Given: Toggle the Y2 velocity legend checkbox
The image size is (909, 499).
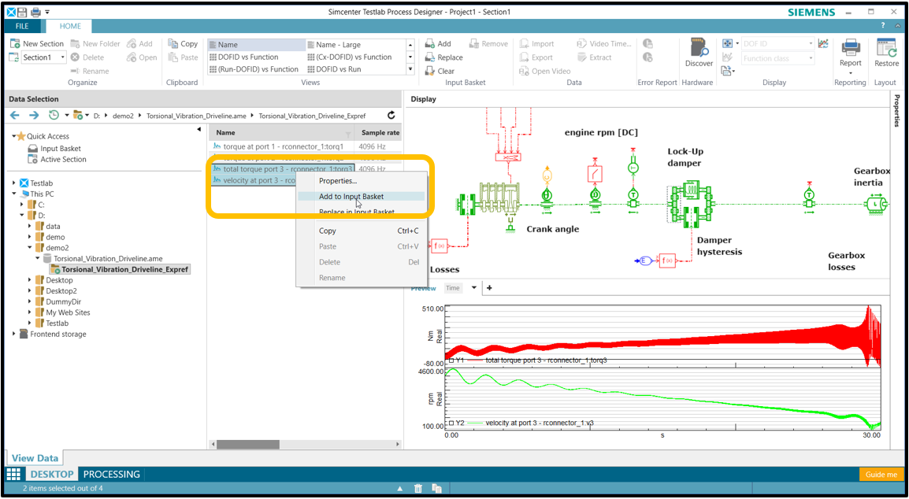Looking at the screenshot, I should point(451,423).
